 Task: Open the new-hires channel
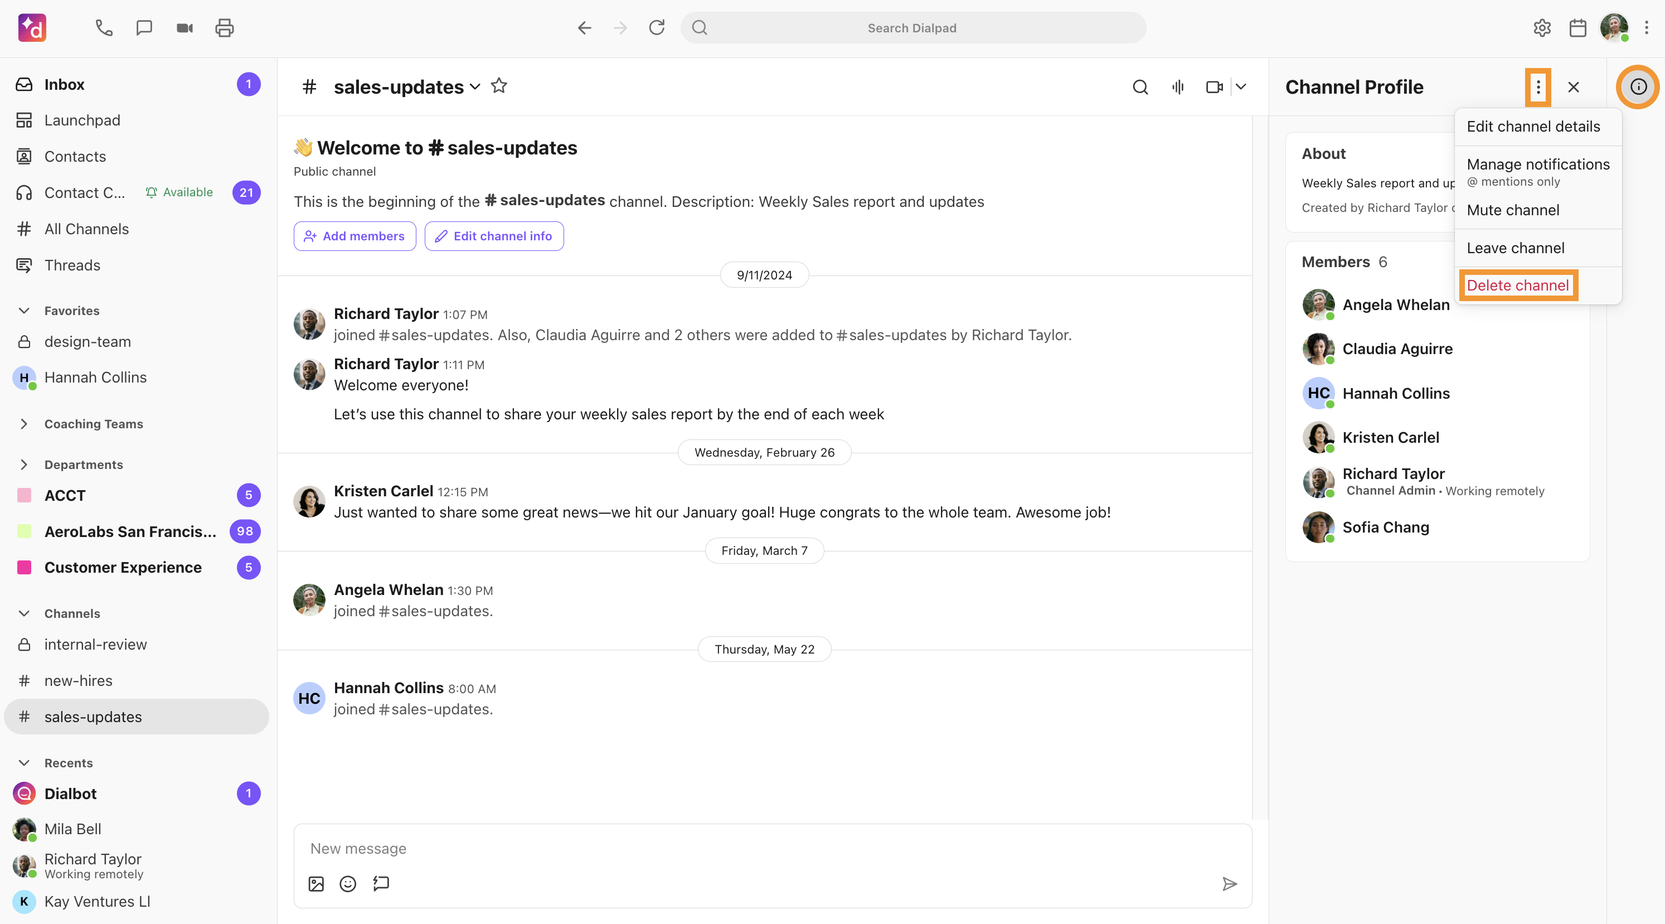(137, 681)
